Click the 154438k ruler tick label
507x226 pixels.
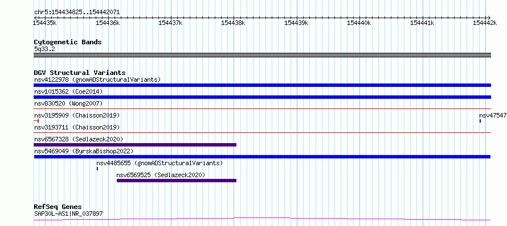pos(234,23)
